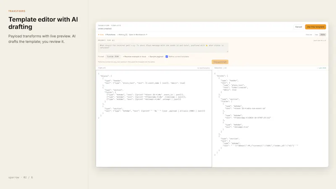Focus the Prompt for AI text area

(163, 47)
